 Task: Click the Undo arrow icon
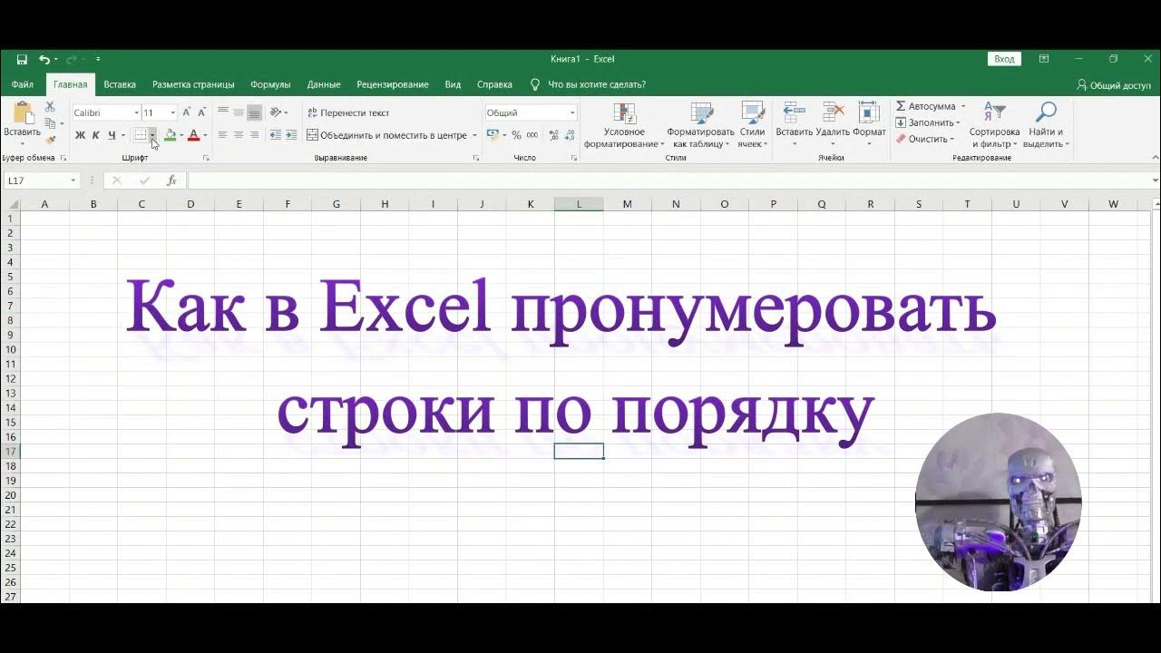tap(44, 59)
